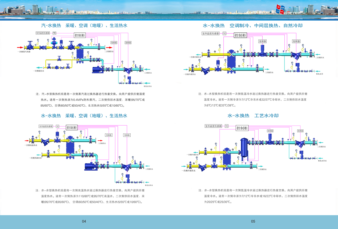Click the TE box in the top-right diagram
Viewport: 338px width, 229px height.
click(x=224, y=33)
